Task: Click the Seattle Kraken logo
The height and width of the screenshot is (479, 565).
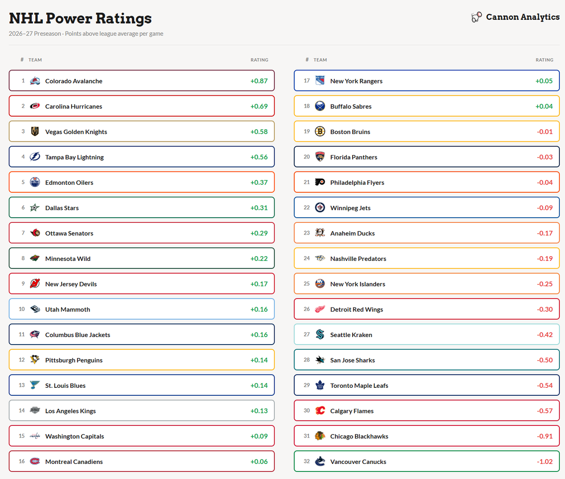Action: [x=320, y=335]
